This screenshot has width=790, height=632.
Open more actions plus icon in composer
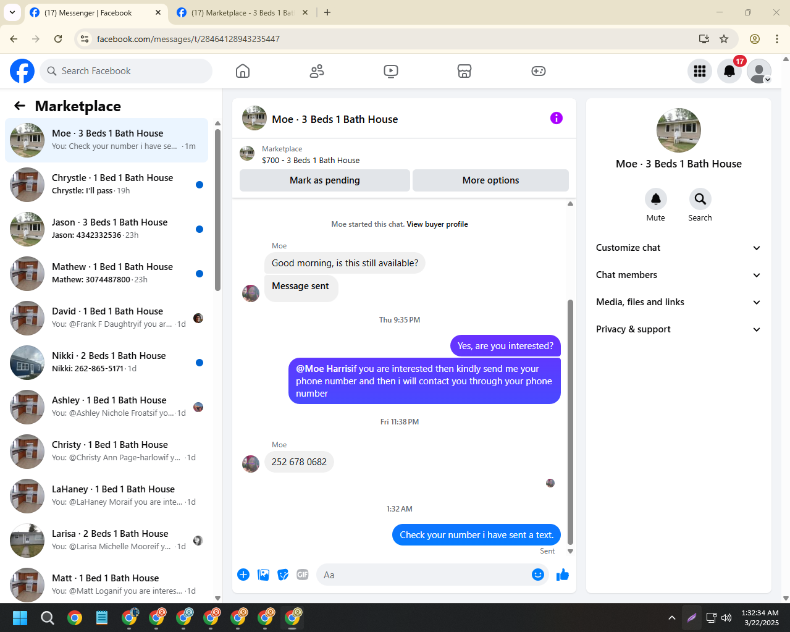(x=243, y=575)
